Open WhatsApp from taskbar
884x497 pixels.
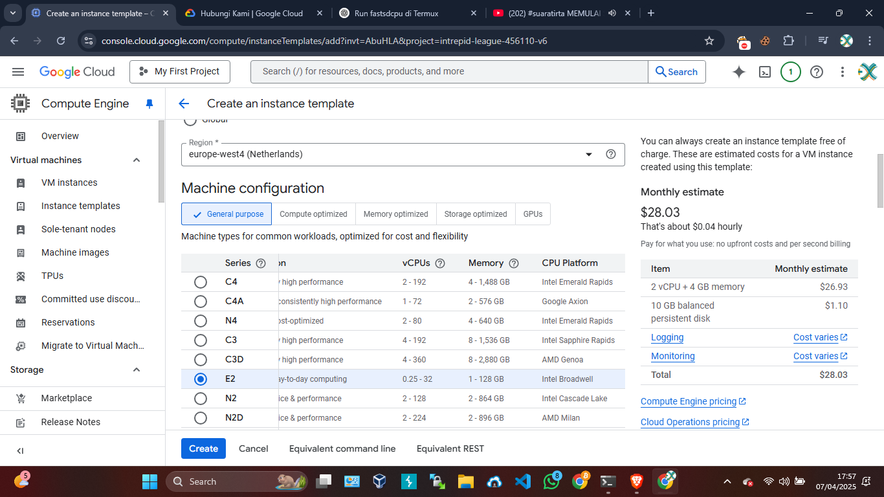click(x=551, y=481)
